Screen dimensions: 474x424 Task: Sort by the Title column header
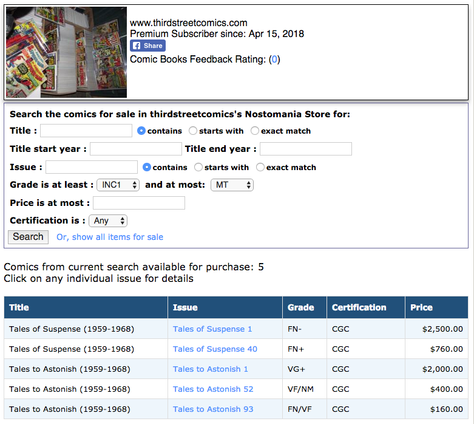86,307
